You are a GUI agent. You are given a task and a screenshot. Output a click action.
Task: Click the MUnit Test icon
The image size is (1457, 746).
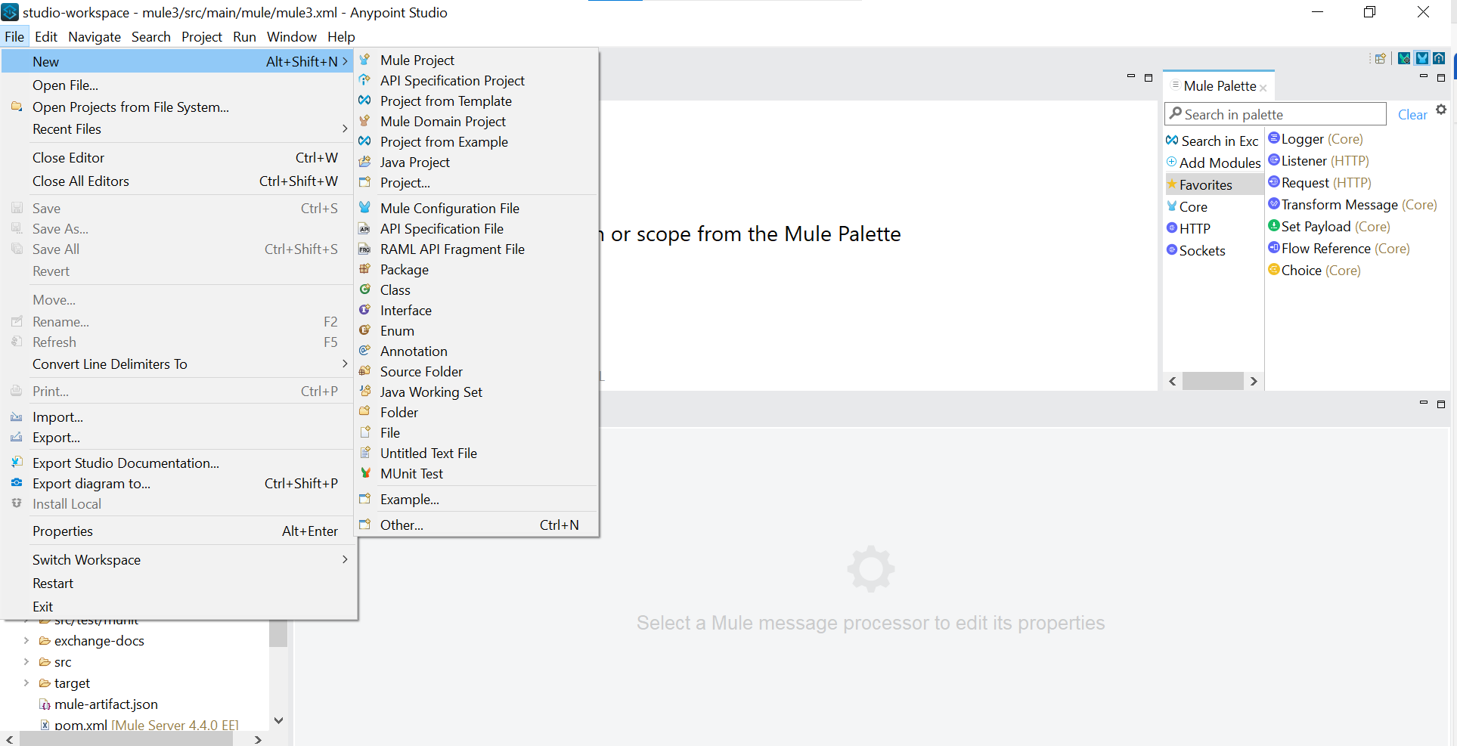tap(364, 473)
